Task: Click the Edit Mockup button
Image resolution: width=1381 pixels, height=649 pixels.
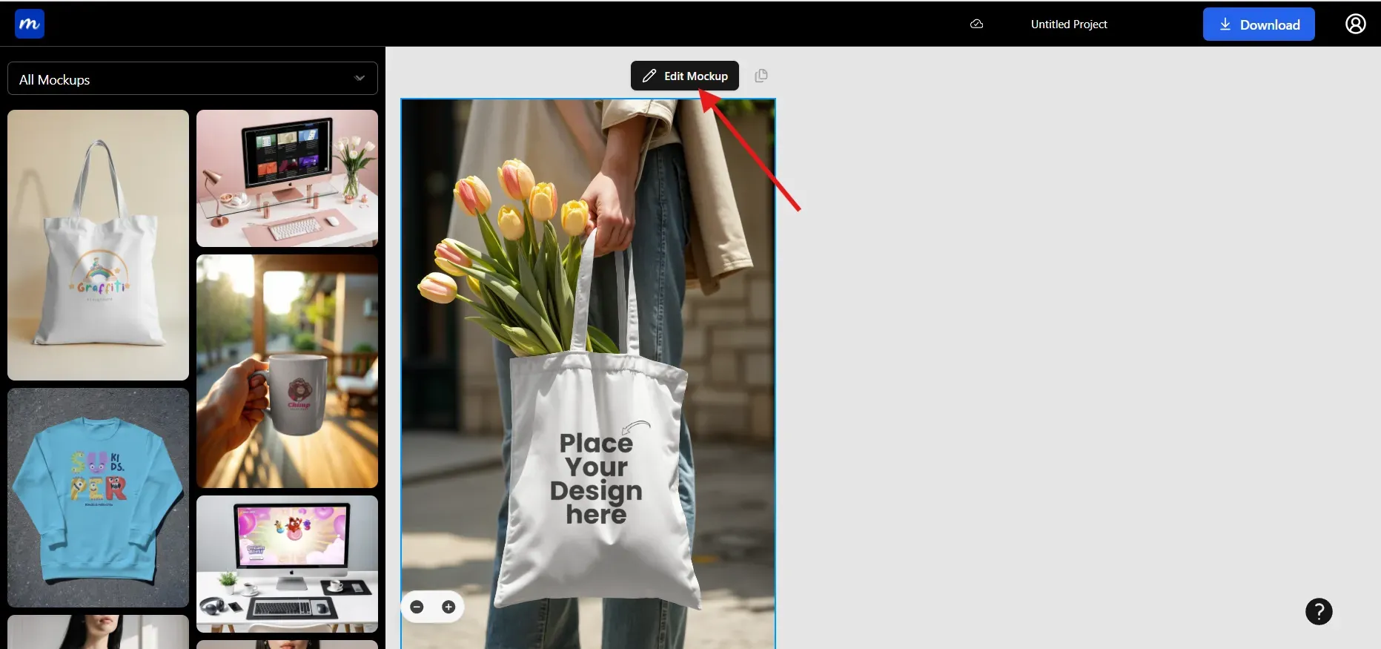Action: coord(685,76)
